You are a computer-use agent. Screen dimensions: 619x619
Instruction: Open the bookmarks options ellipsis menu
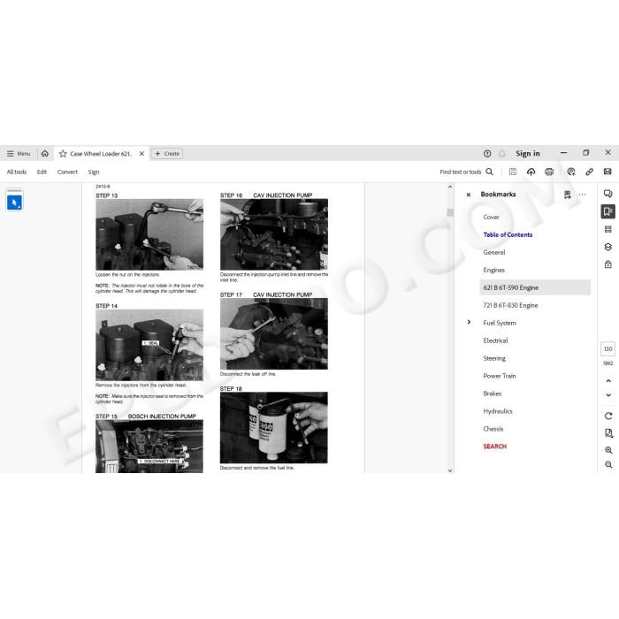582,195
